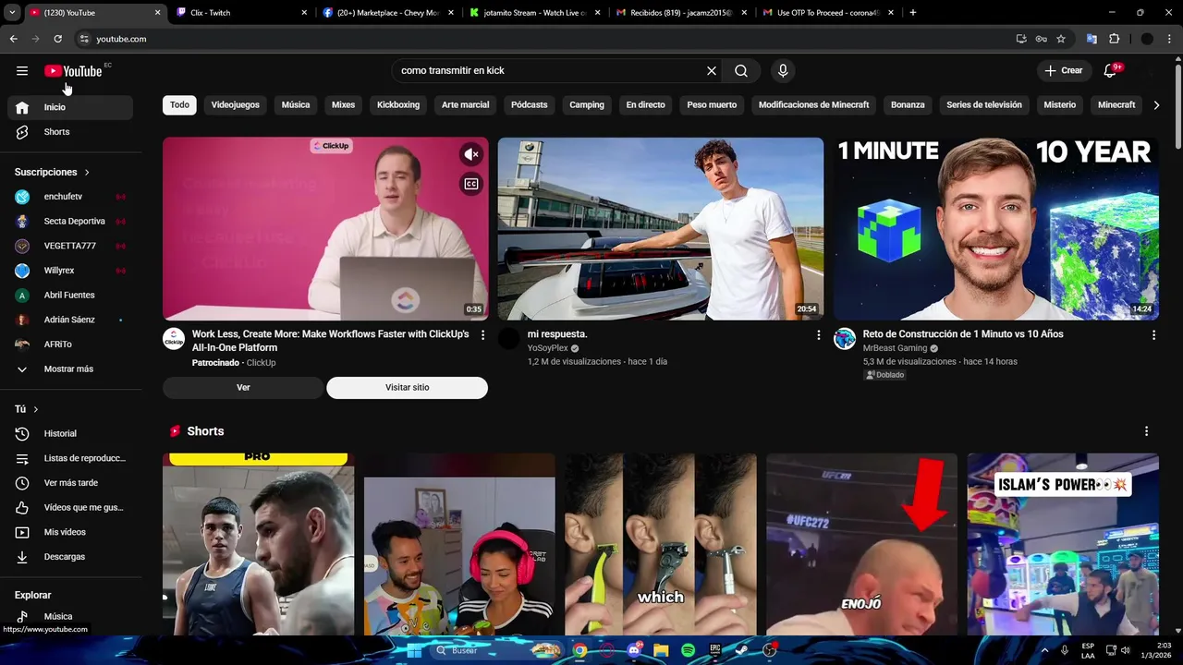Open 'mi respuesta.' video thumbnail
Screen dimensions: 1183x665
[x=661, y=229]
